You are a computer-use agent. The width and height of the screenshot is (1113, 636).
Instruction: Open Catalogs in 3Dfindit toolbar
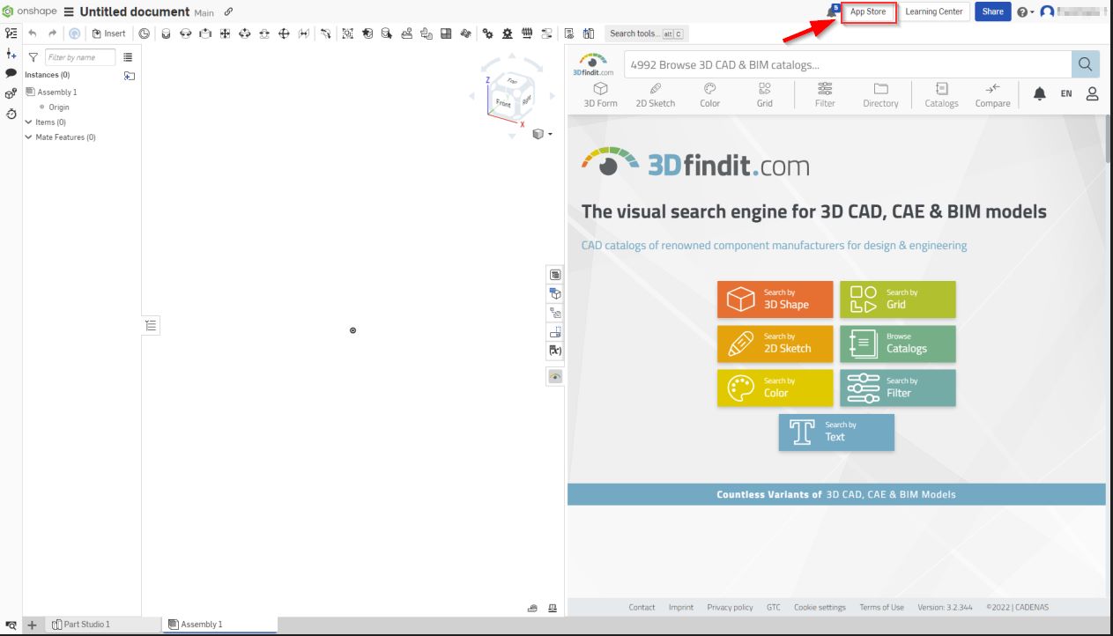click(941, 95)
